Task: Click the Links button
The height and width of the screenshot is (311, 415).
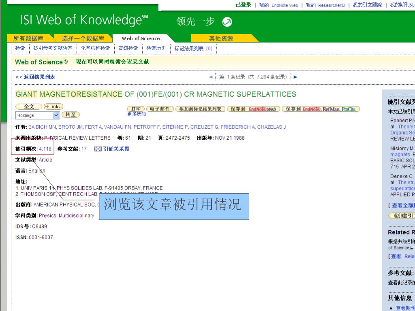Action: (53, 107)
